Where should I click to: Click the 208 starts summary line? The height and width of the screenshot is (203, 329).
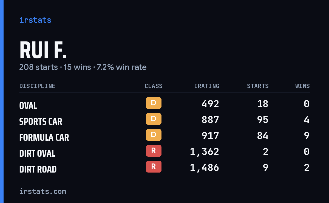(83, 67)
